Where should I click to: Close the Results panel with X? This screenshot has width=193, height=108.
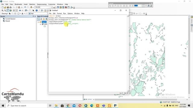tap(35, 16)
